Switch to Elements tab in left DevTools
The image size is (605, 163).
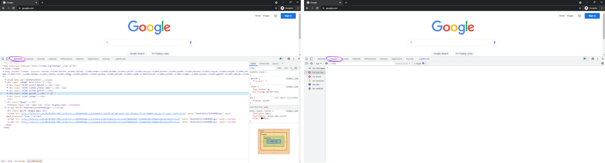tap(18, 59)
